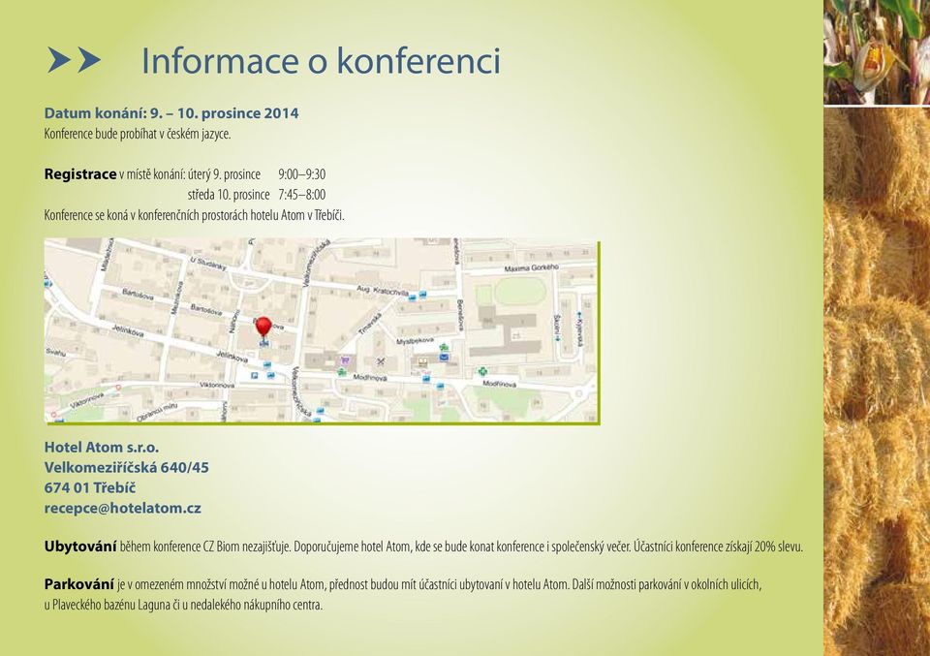Click the bold word "Parkování"
930x656 pixels.
tap(78, 584)
